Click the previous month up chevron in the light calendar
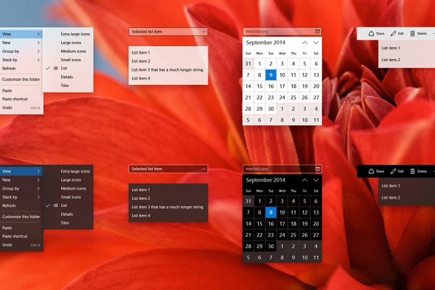This screenshot has height=290, width=435. pyautogui.click(x=304, y=43)
